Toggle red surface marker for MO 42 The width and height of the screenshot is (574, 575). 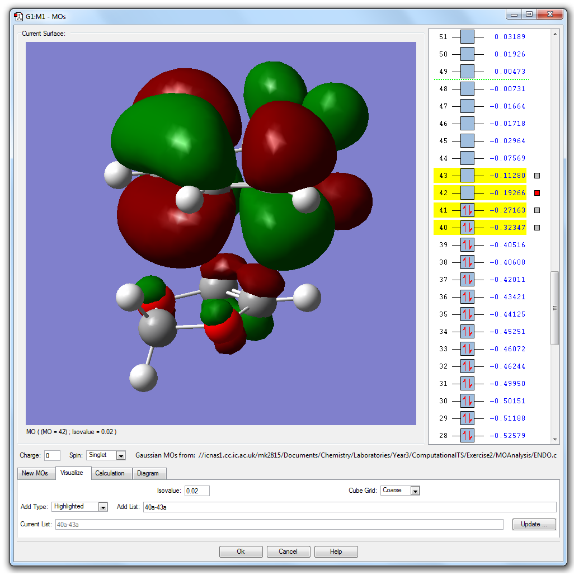537,193
